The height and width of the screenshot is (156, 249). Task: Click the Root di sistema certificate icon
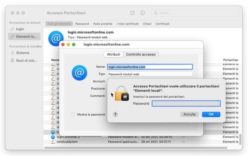coord(12,60)
